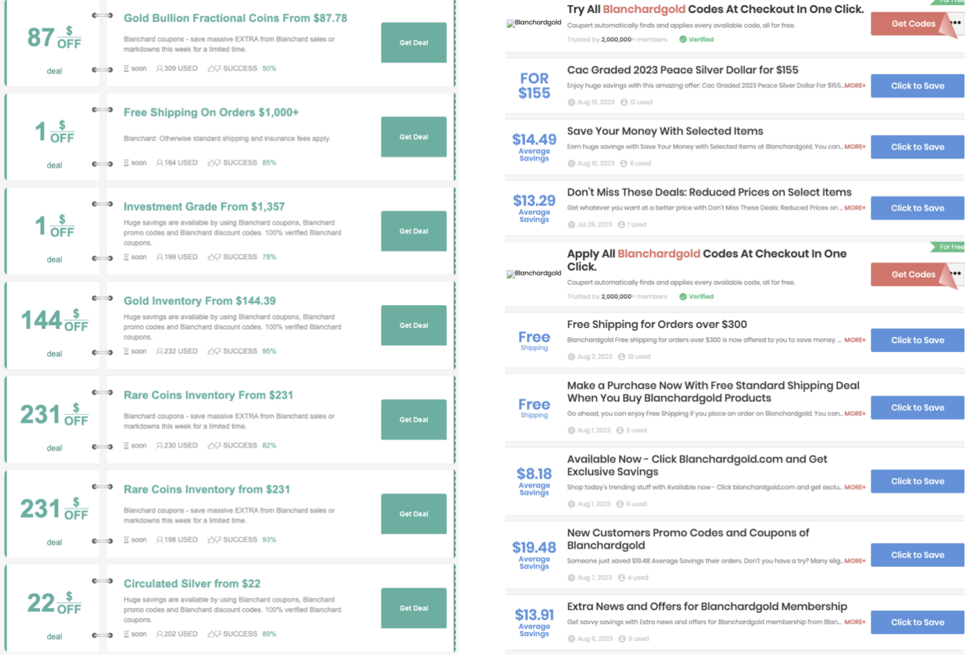Click thumbs-up icon beside SUCCESS 89%
The width and height of the screenshot is (978, 659).
tap(214, 634)
